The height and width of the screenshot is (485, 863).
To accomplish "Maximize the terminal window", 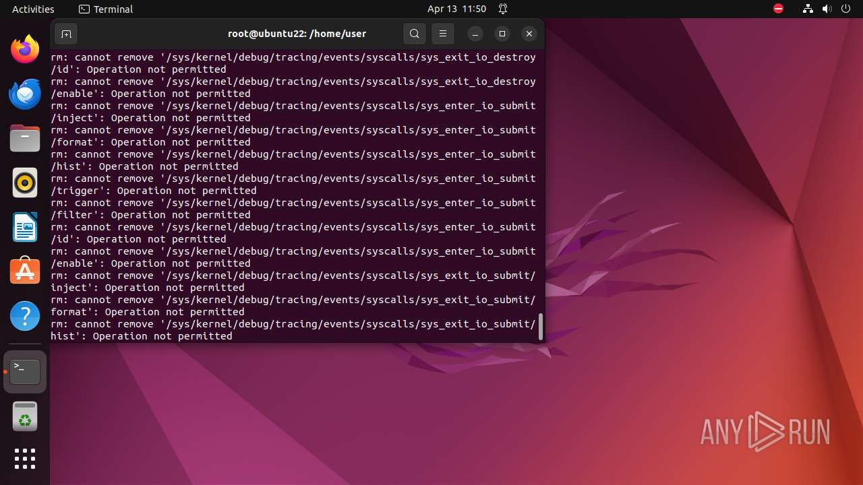I will point(502,34).
